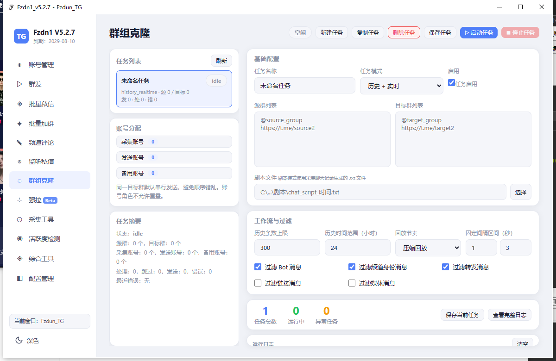Click the interval minimum field showing 1
This screenshot has width=556, height=361.
pyautogui.click(x=481, y=248)
